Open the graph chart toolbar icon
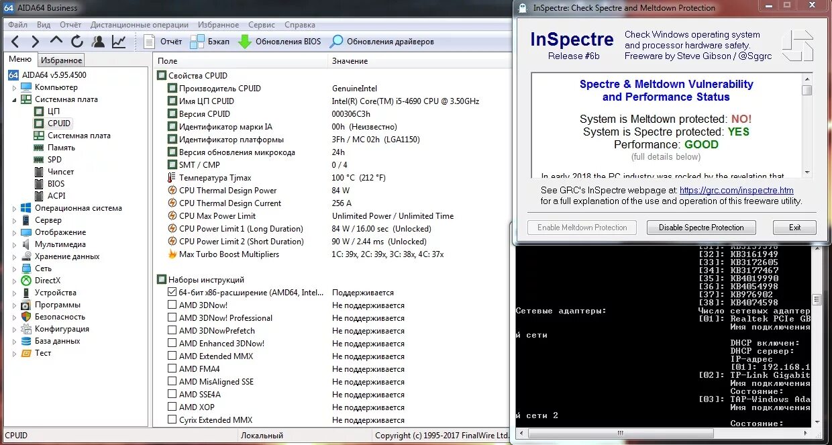 (119, 42)
